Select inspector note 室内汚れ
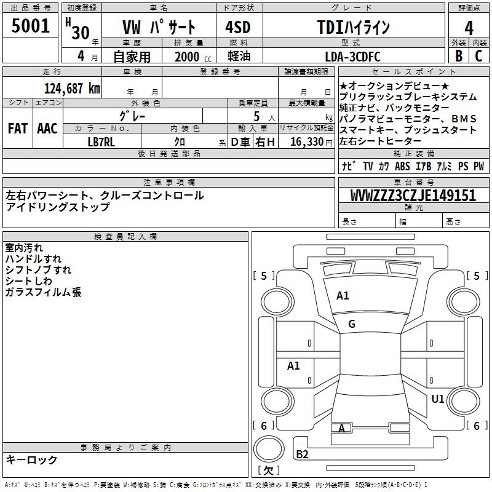492x492 pixels. tap(24, 248)
